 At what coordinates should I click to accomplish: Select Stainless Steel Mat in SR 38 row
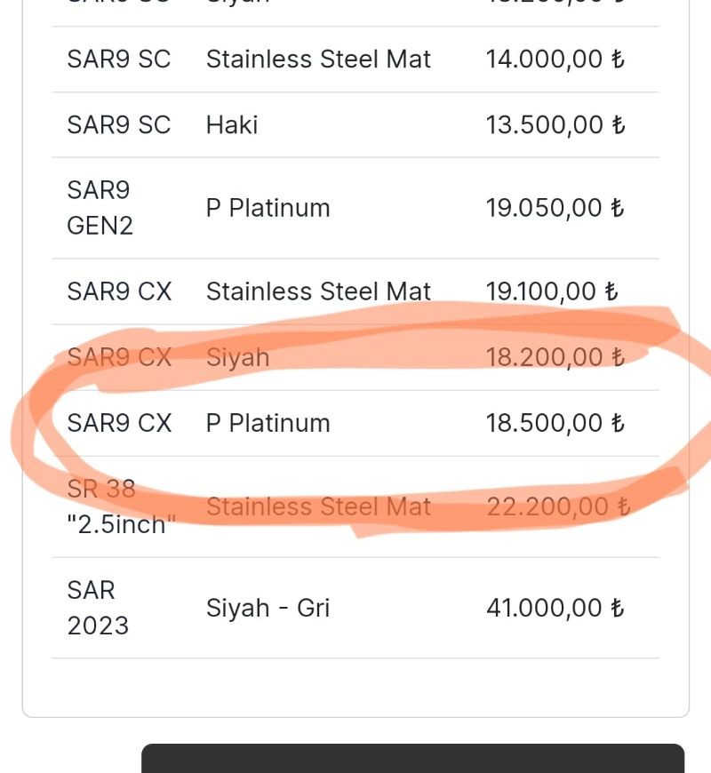(318, 506)
